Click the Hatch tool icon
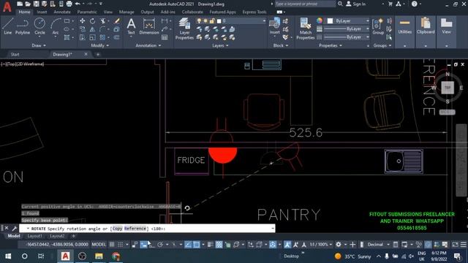Image resolution: width=468 pixels, height=263 pixels. (x=67, y=37)
